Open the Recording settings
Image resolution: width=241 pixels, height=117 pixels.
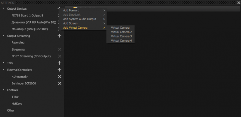click(18, 43)
